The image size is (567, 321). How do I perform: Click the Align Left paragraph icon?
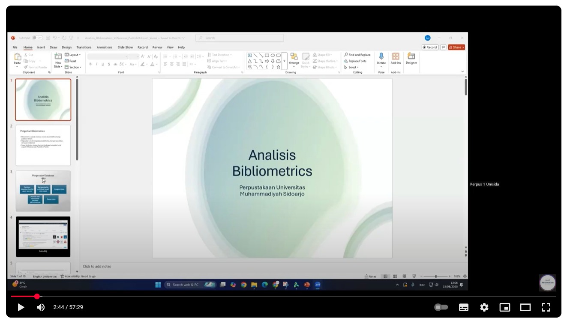(165, 64)
